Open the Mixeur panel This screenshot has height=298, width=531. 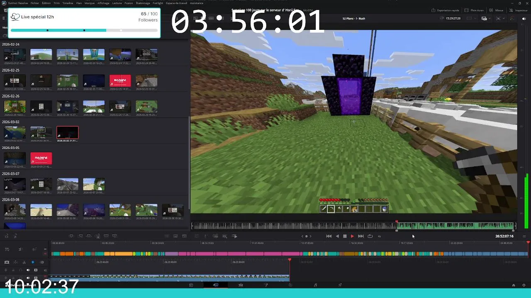[497, 10]
